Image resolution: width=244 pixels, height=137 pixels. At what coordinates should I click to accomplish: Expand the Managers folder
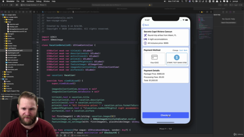pyautogui.click(x=5, y=34)
